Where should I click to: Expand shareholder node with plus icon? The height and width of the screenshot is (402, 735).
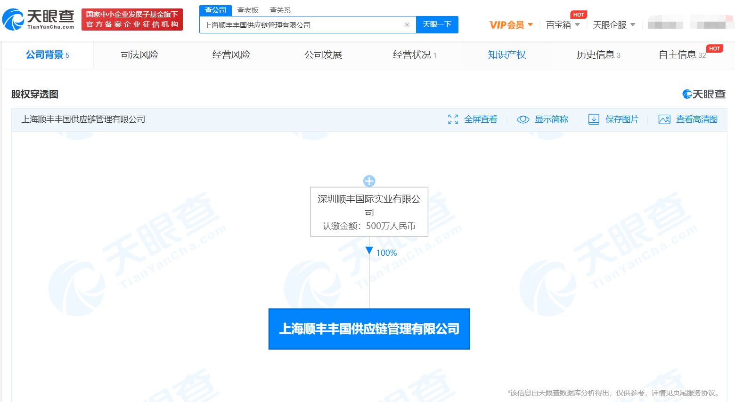pyautogui.click(x=369, y=181)
